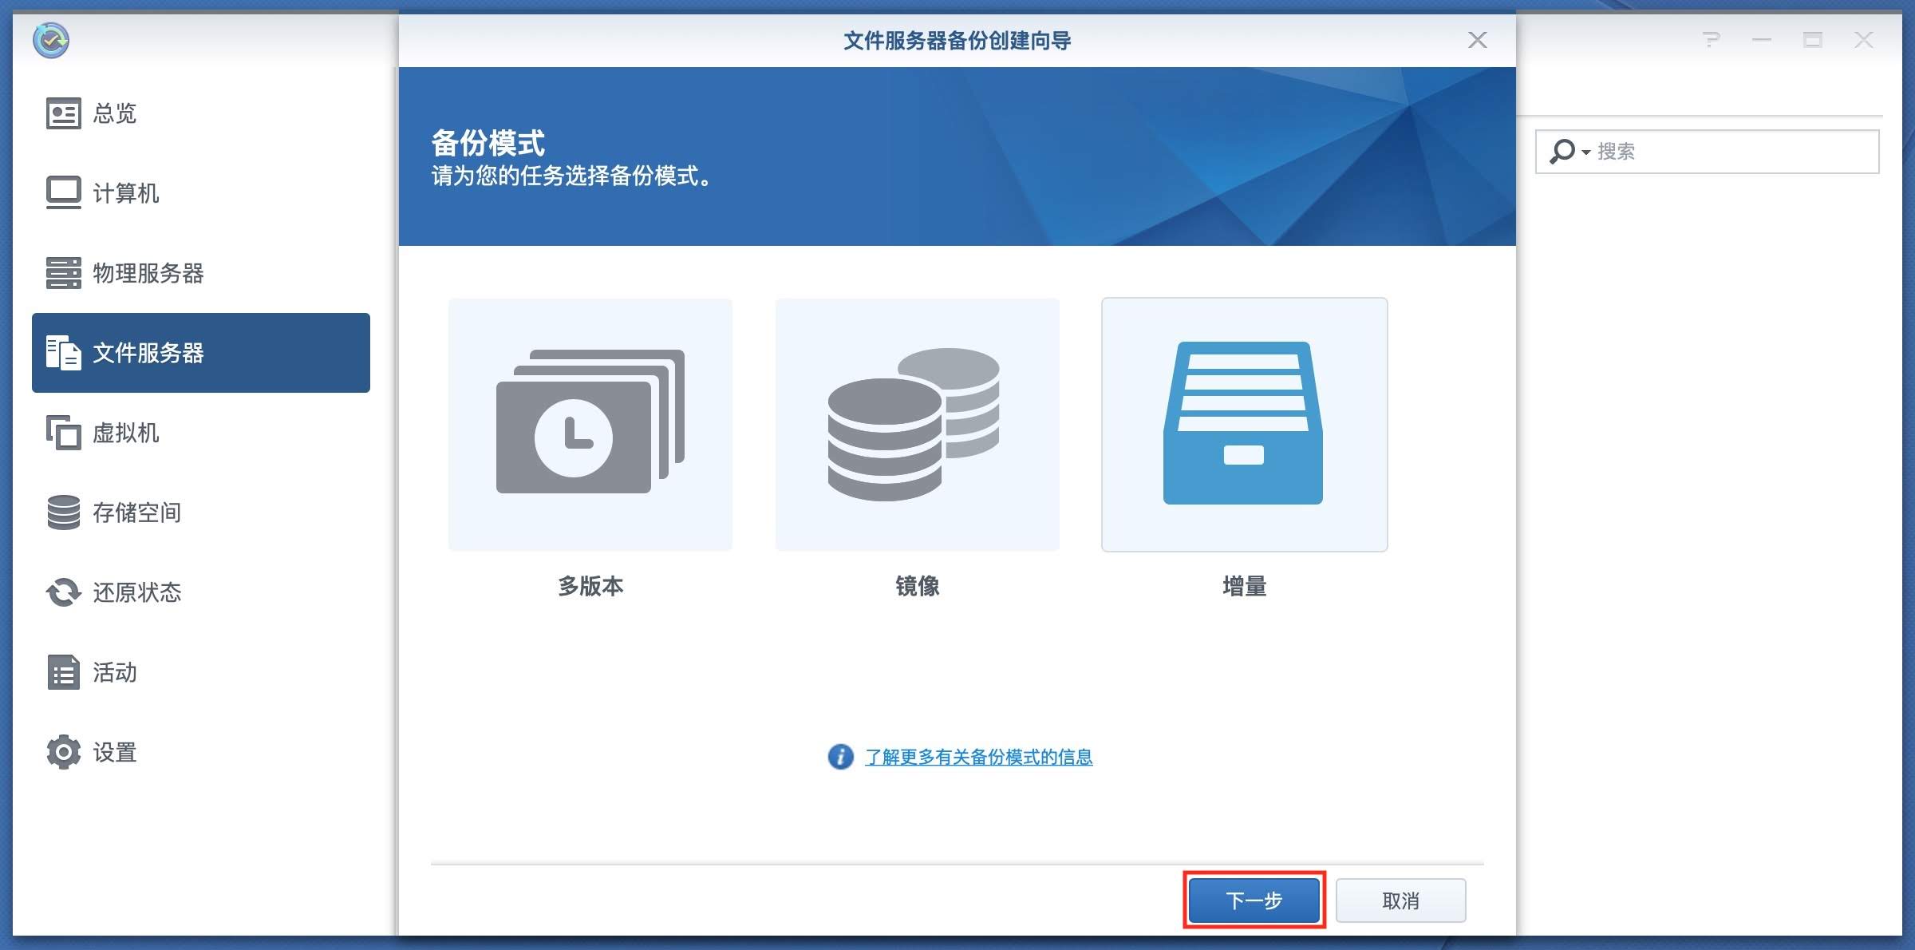Go to 物理服务器 physical server section
Screen dimensions: 1915x950
[147, 273]
